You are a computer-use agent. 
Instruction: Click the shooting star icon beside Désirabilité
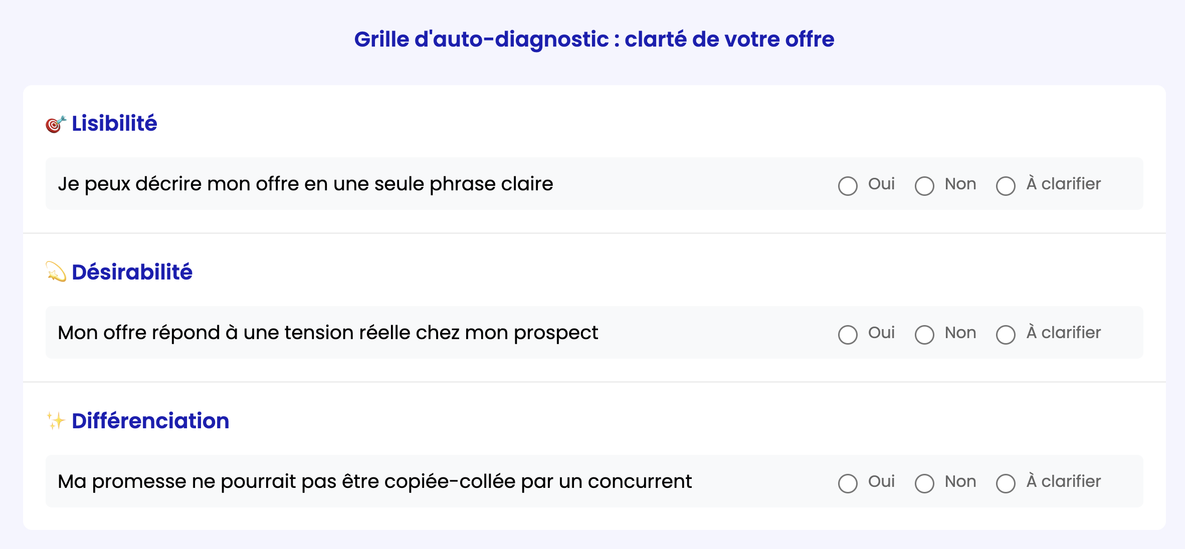[x=56, y=272]
